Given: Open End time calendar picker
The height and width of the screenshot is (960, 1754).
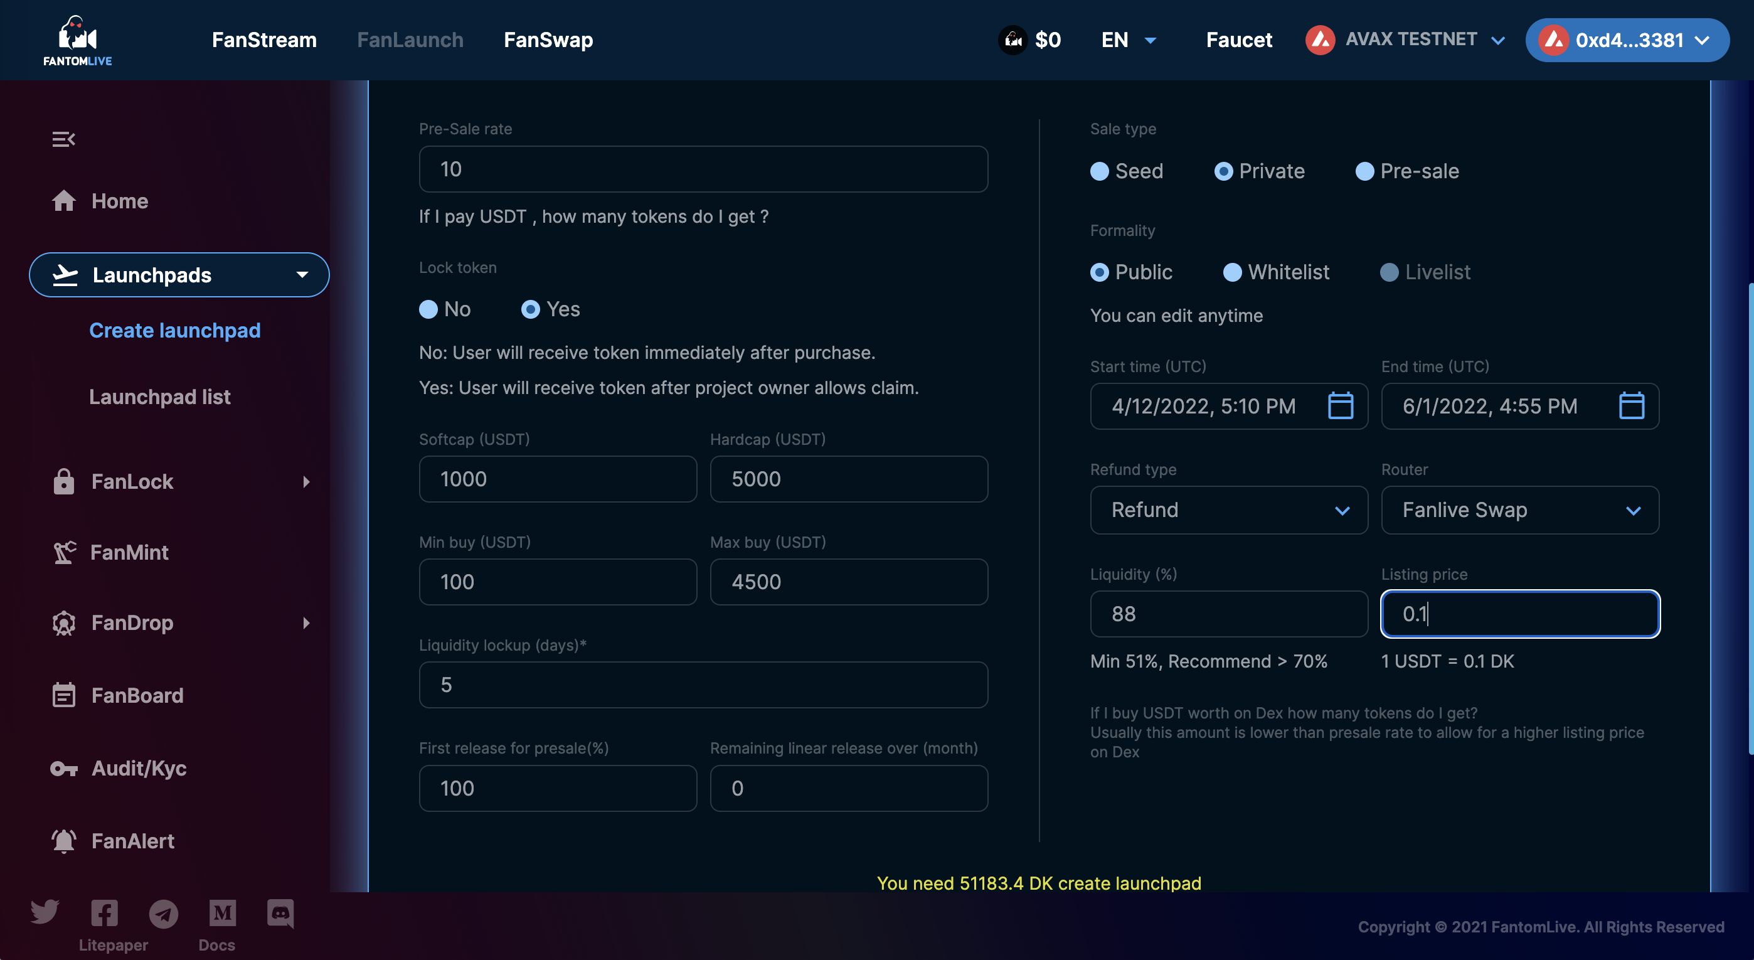Looking at the screenshot, I should pos(1632,406).
